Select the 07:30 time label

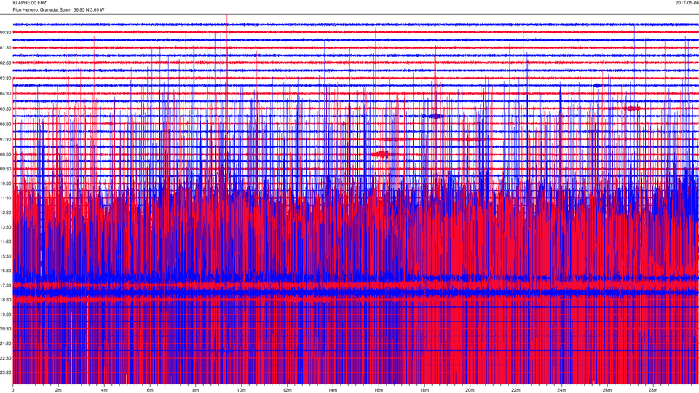(x=6, y=140)
